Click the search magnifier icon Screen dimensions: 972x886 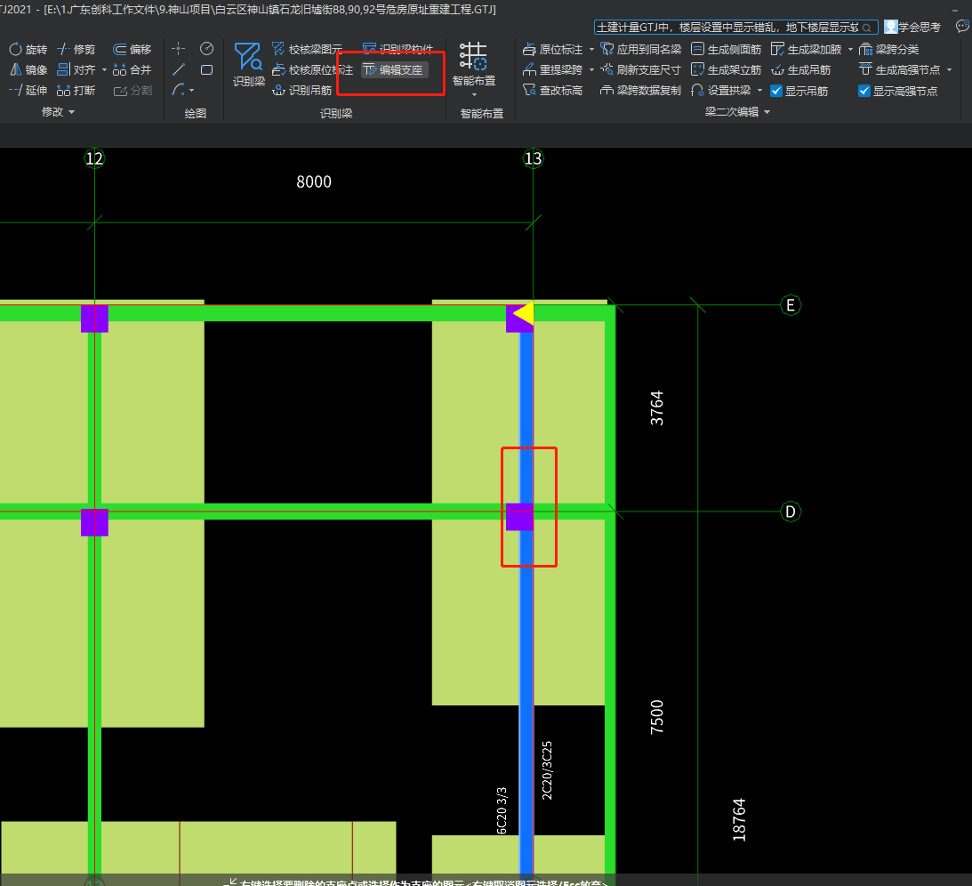[866, 28]
